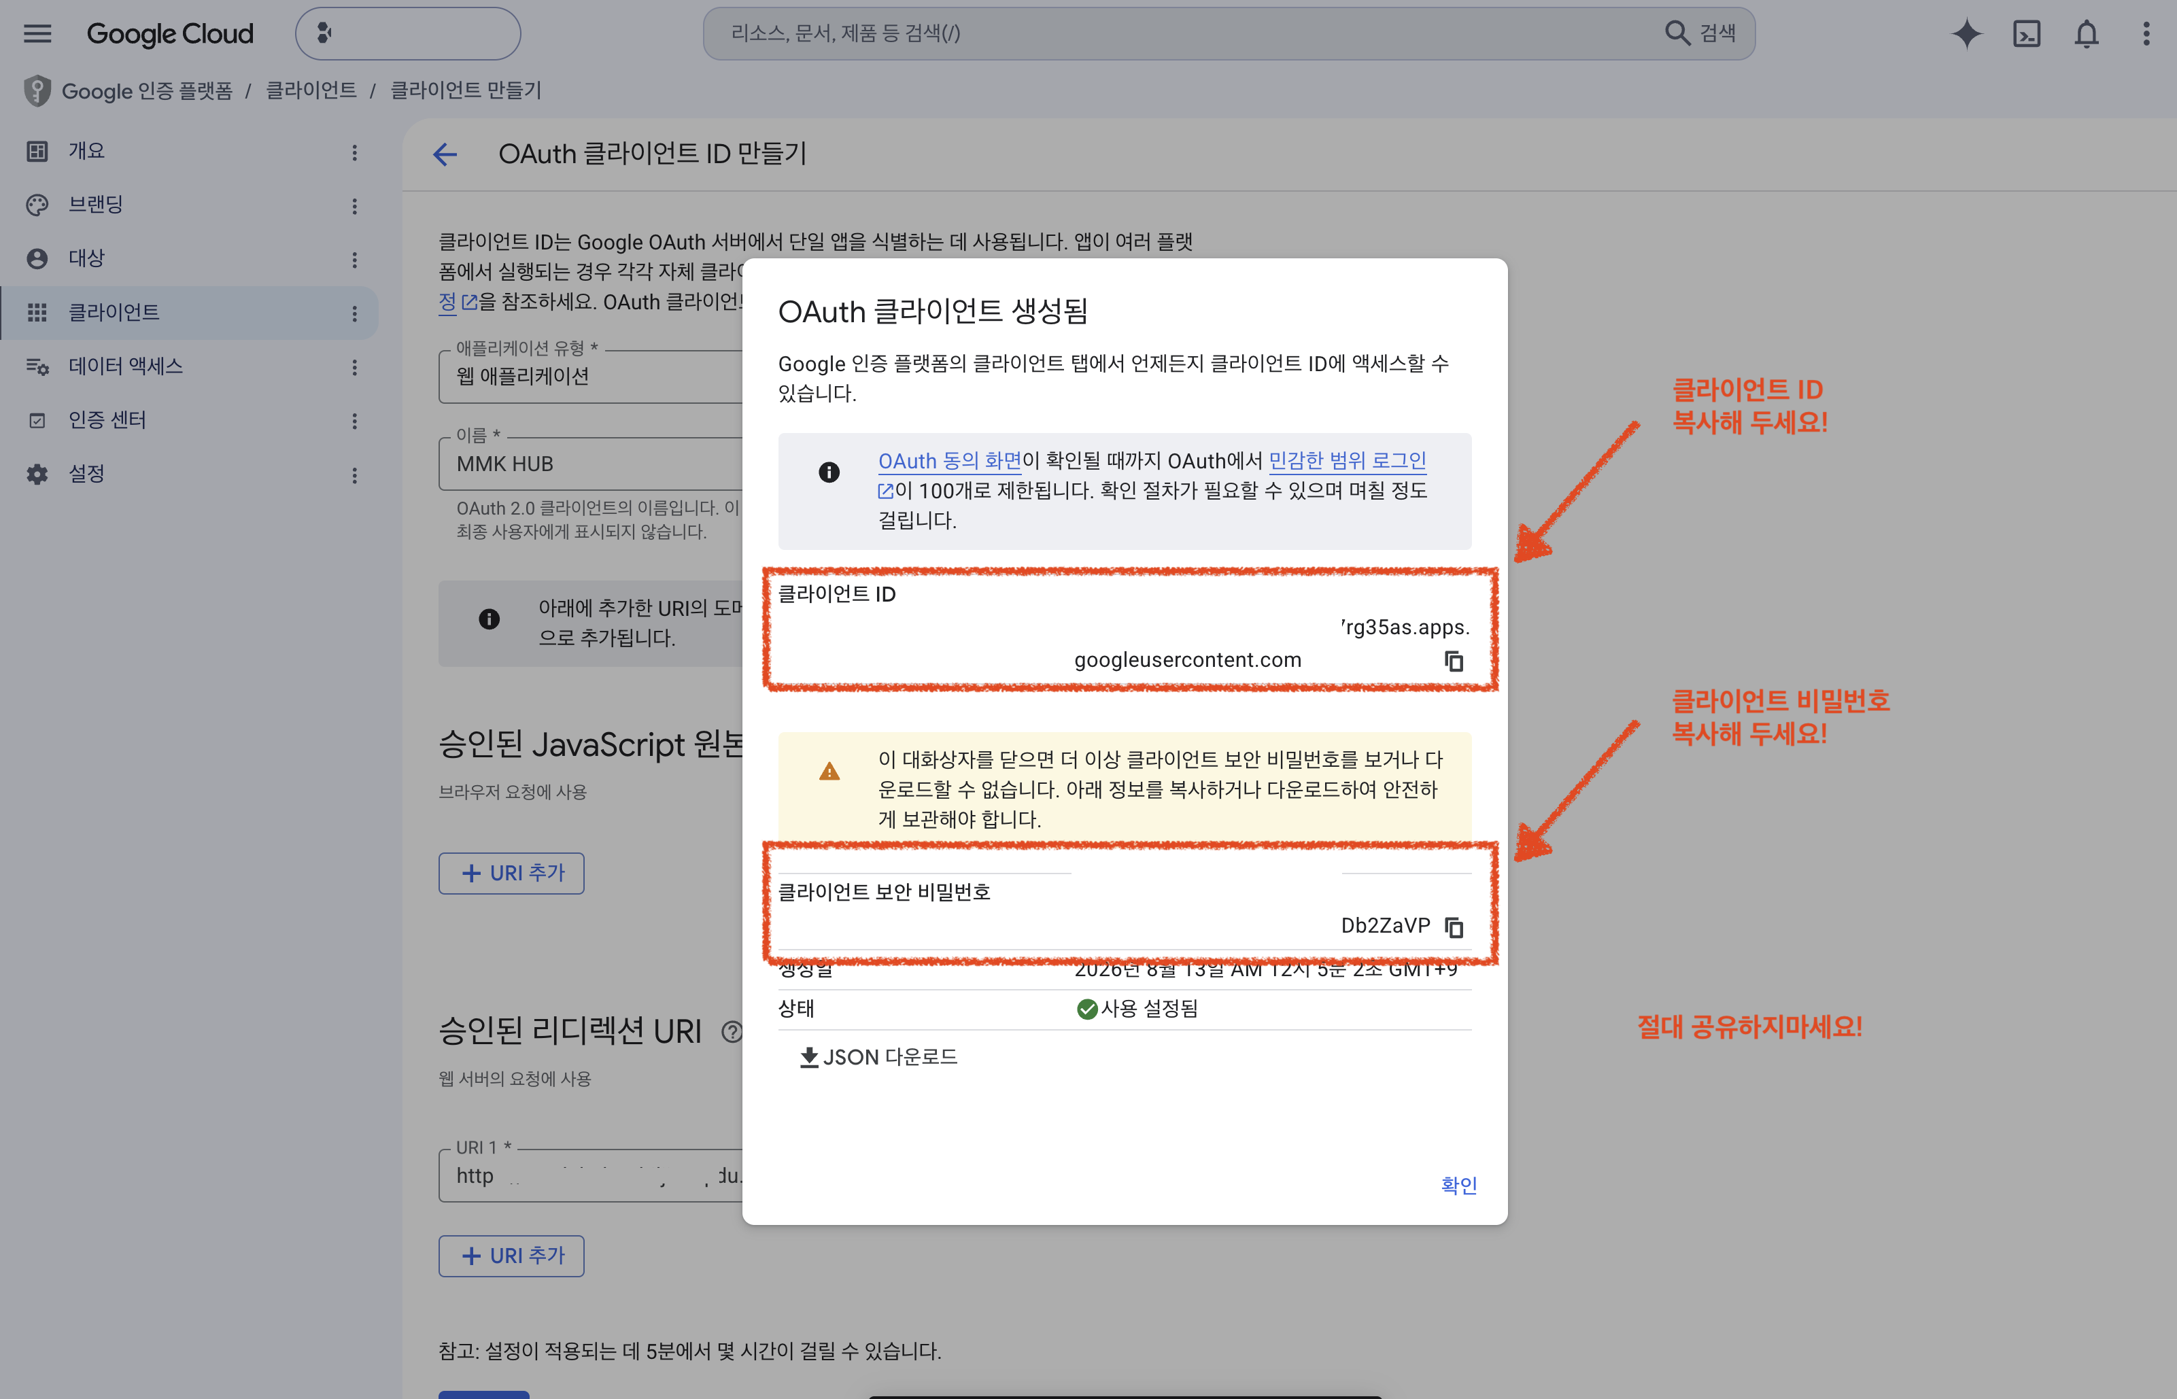Click the 개요 dashboard icon
Screen dimensions: 2177x1399
pyautogui.click(x=36, y=151)
